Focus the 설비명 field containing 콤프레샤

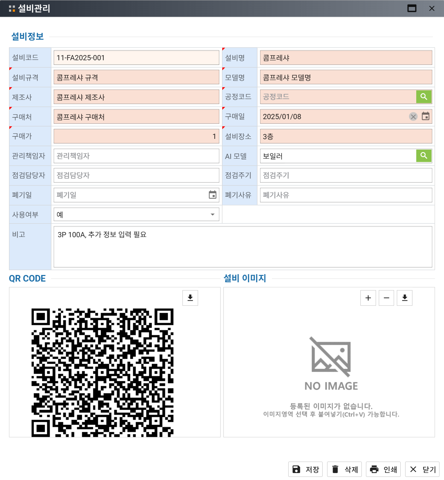click(346, 57)
